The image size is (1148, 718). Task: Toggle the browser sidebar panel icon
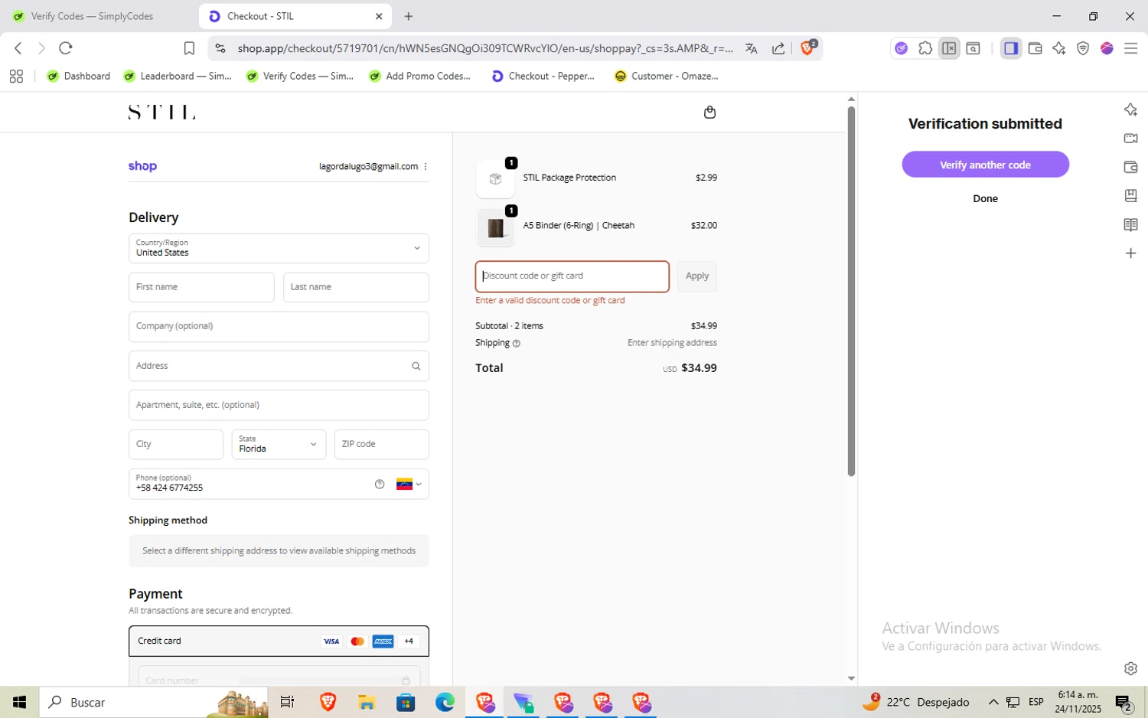tap(1011, 48)
